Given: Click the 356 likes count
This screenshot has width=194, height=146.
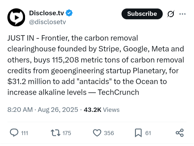Looking at the screenshot, I should pos(109,133).
